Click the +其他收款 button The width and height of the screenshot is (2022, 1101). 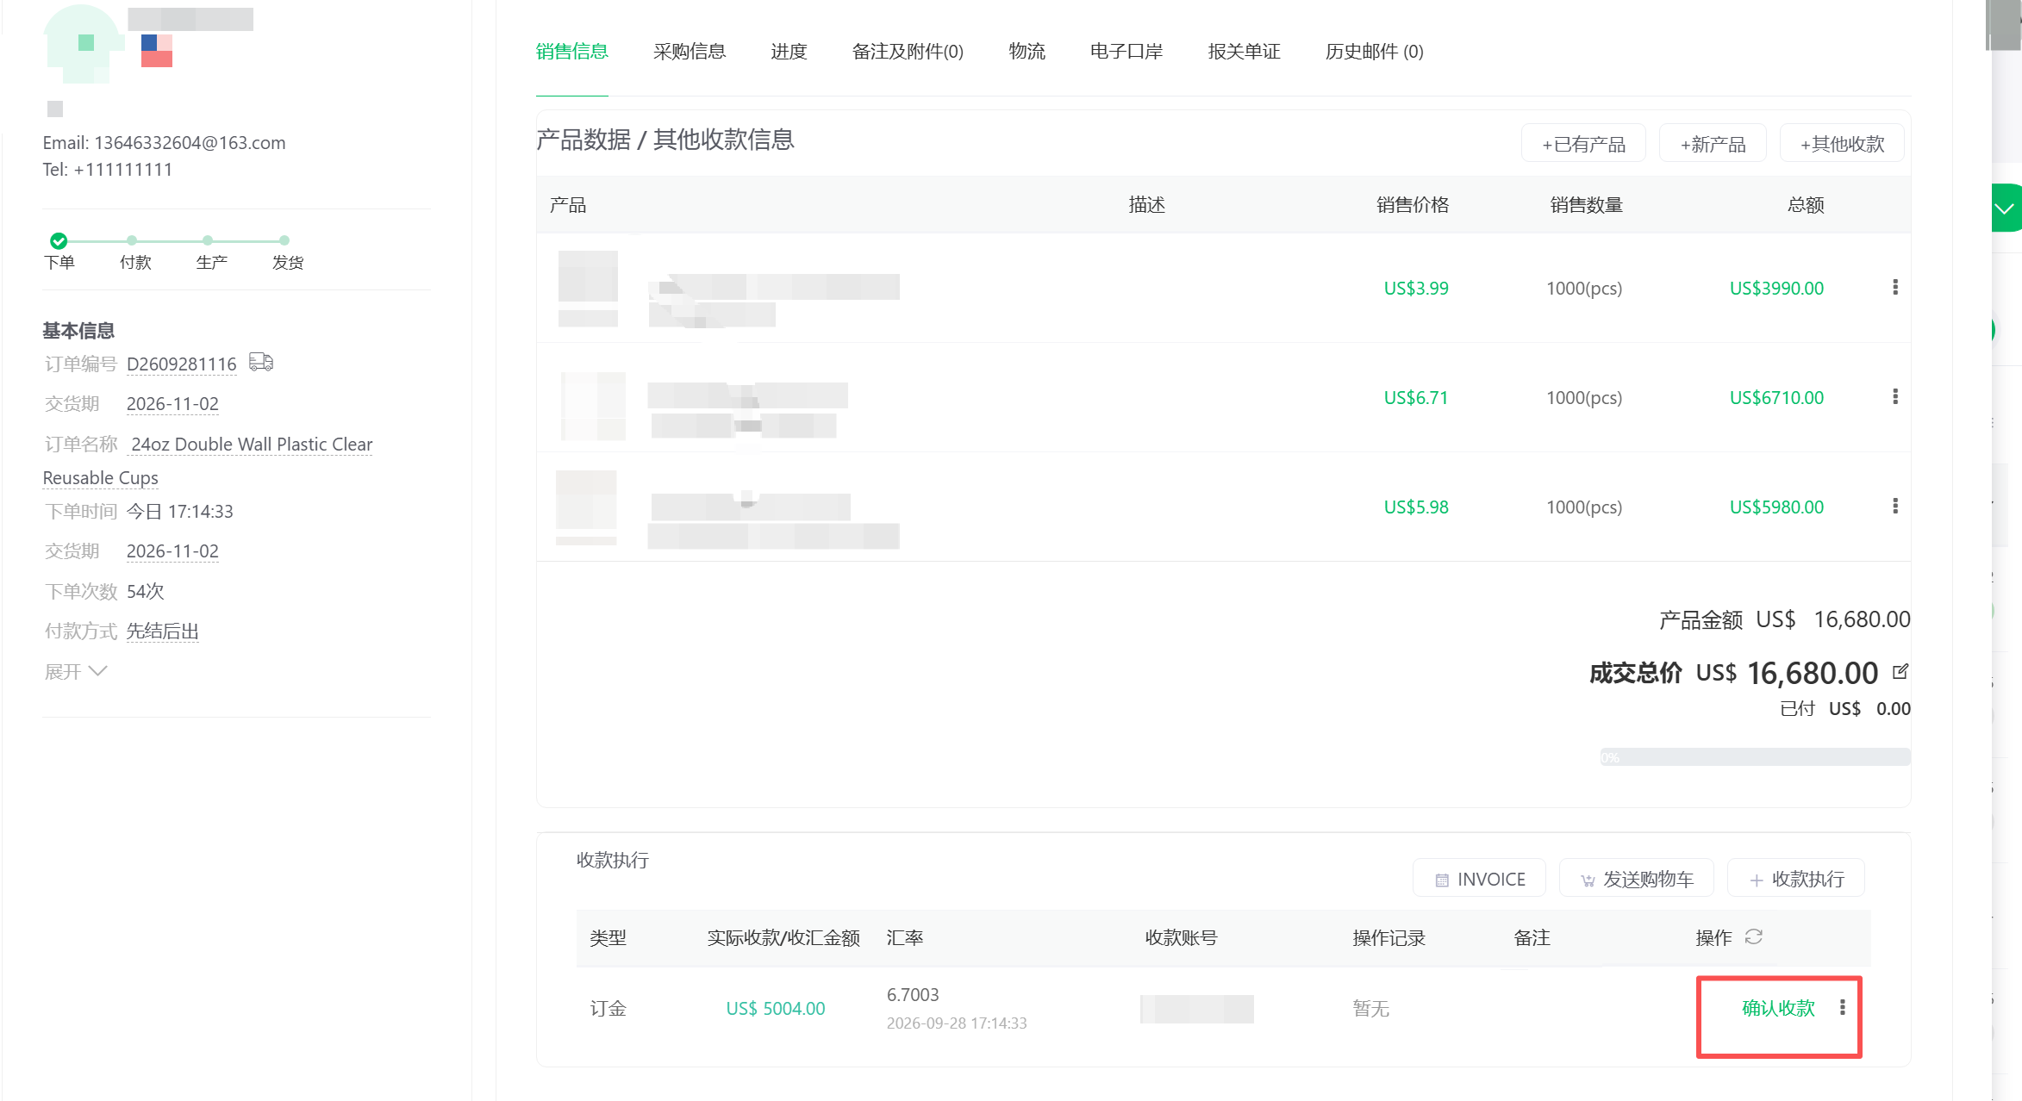point(1842,143)
